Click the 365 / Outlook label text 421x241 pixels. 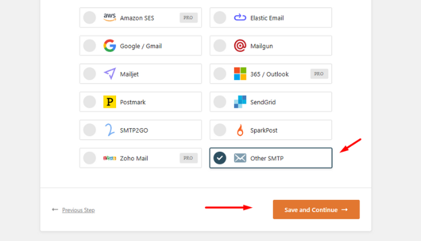pyautogui.click(x=269, y=74)
